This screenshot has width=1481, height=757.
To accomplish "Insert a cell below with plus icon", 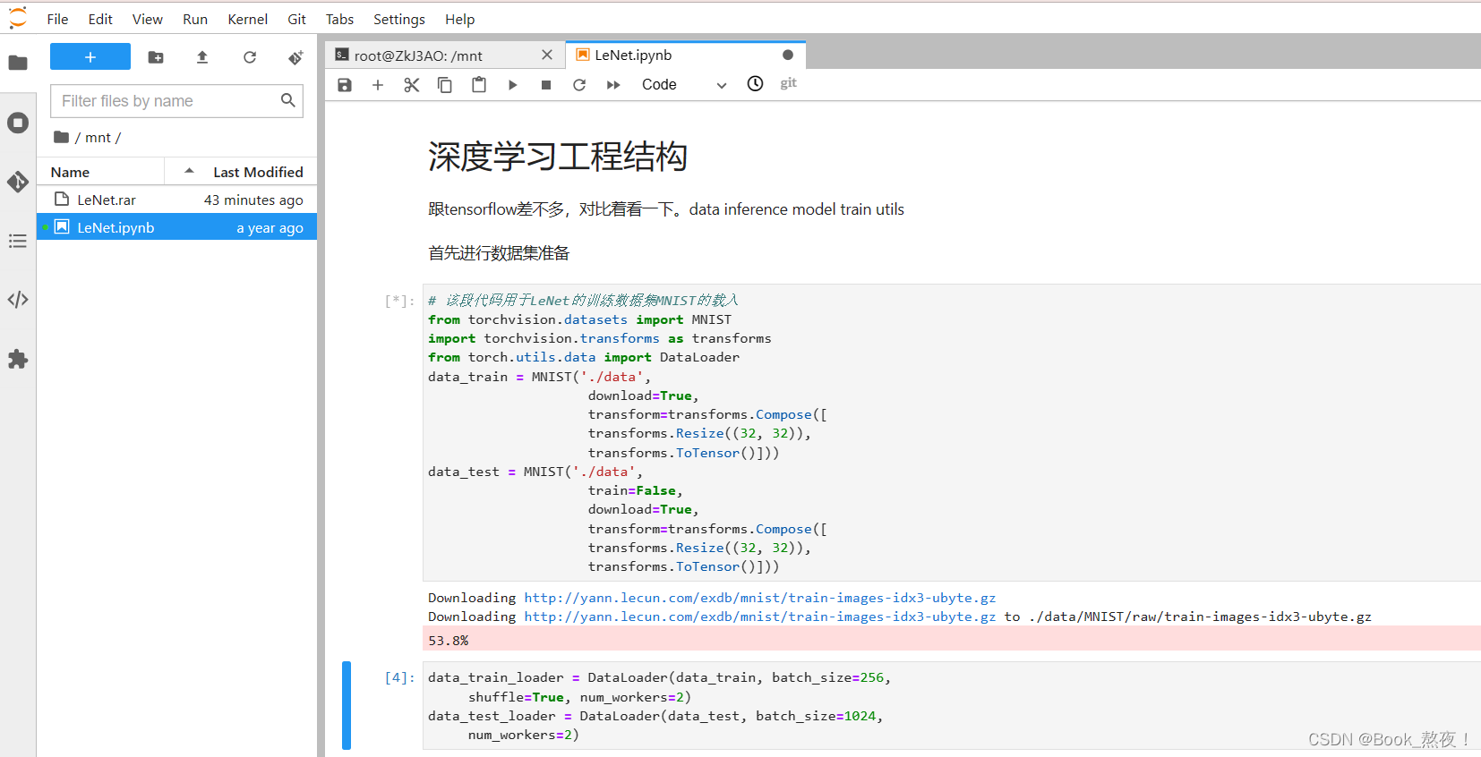I will coord(378,85).
